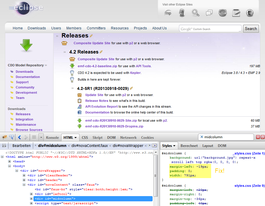Collapse the novaContent div node
Screen dimensions: 265x206
tap(24, 185)
